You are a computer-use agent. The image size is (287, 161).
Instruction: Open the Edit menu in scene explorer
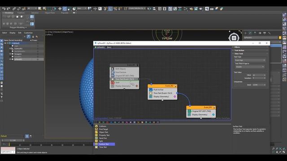[20, 33]
